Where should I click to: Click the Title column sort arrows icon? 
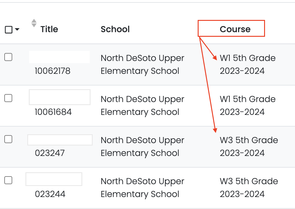pos(34,23)
